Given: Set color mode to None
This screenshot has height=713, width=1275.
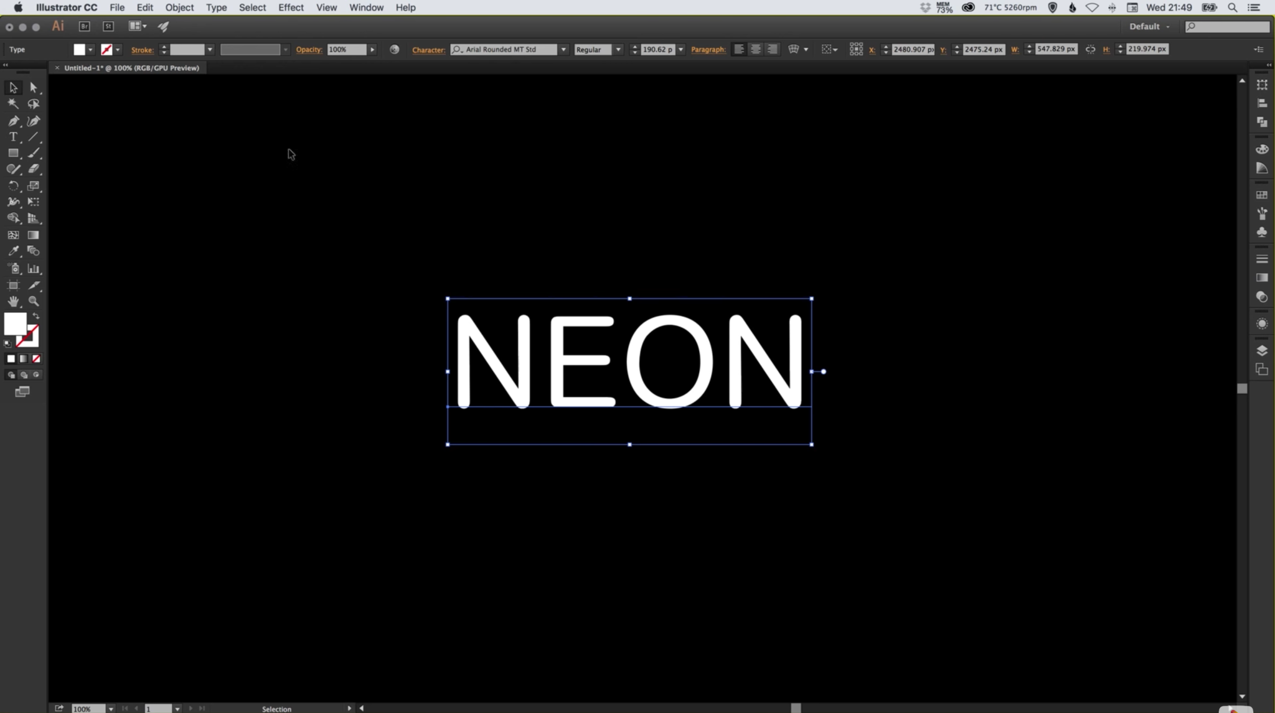Looking at the screenshot, I should tap(37, 359).
